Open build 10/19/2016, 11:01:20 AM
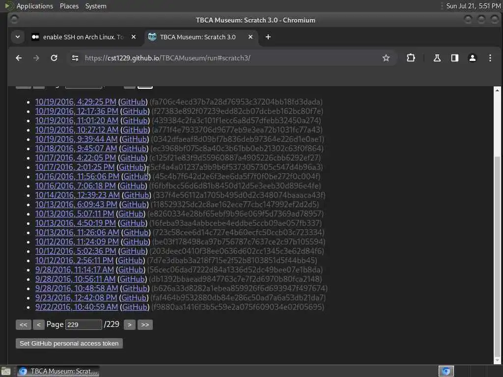 [x=76, y=121]
